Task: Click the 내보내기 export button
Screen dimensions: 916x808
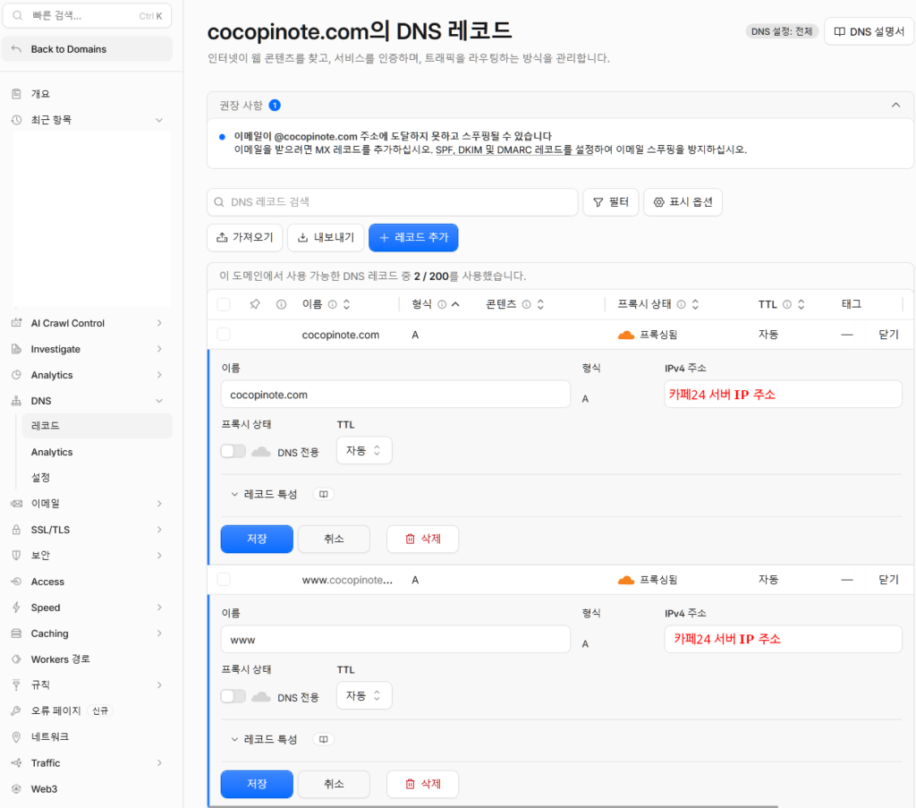Action: point(326,238)
